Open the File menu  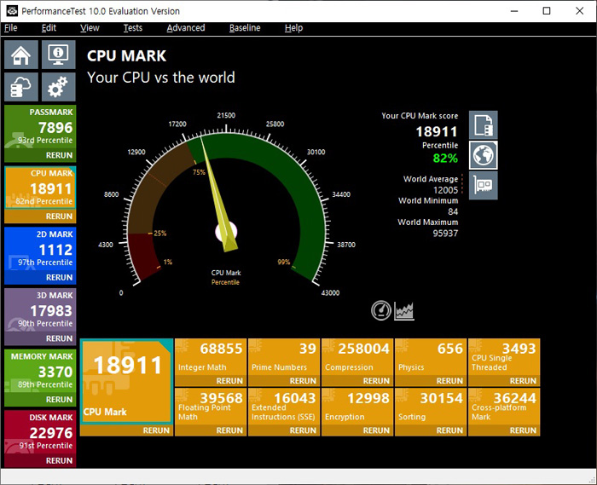coord(10,28)
